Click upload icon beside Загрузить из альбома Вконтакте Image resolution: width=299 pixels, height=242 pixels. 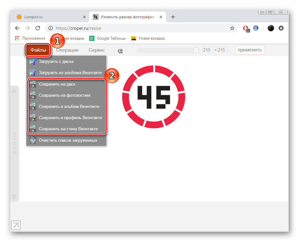(33, 72)
